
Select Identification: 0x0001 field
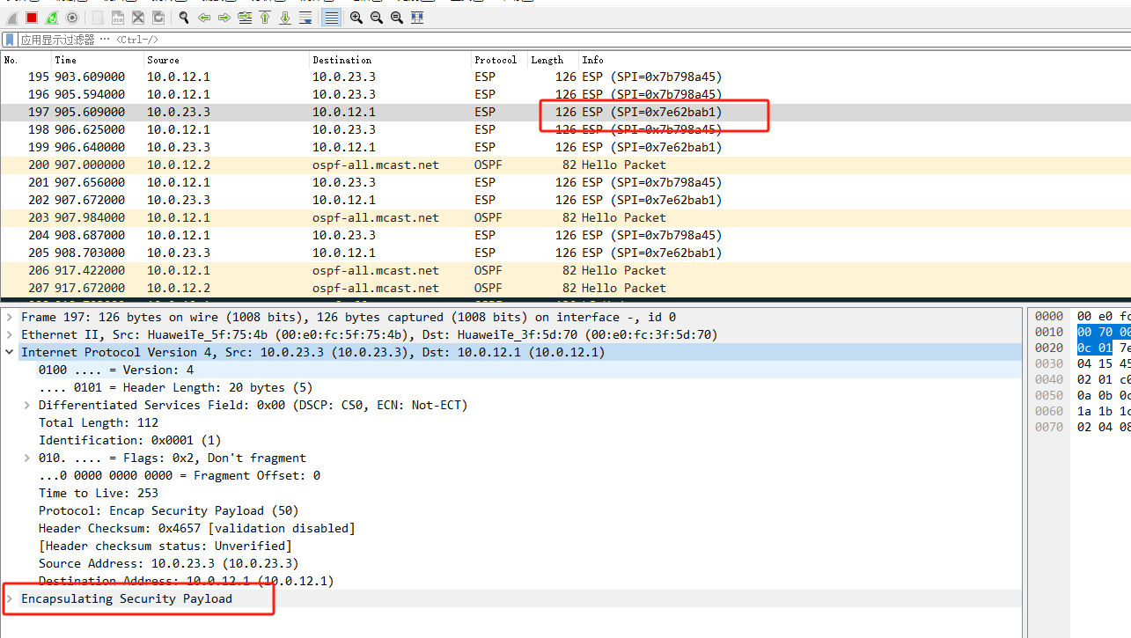(130, 440)
